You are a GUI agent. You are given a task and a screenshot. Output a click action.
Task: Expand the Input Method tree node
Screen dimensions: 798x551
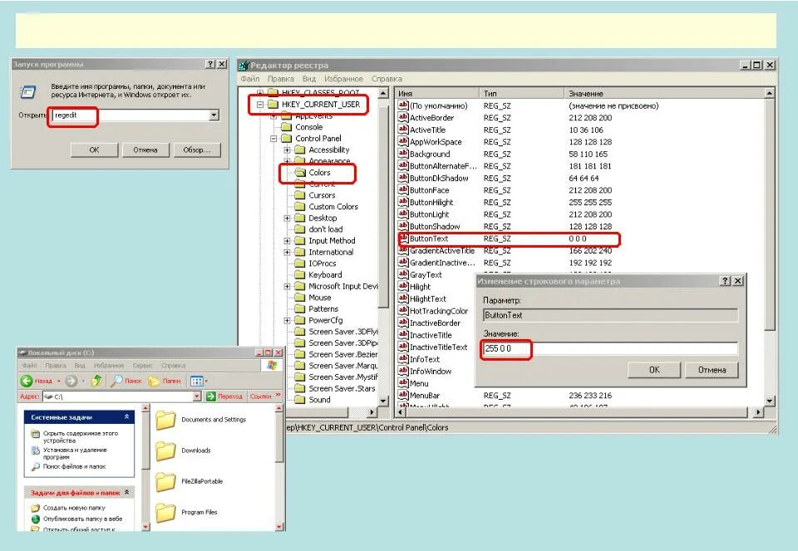click(287, 241)
